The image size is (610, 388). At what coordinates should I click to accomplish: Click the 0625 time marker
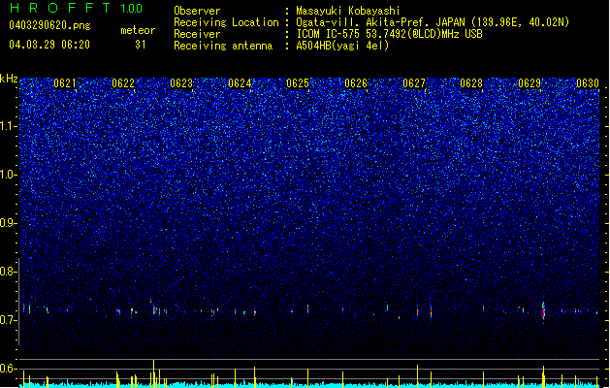pos(298,83)
